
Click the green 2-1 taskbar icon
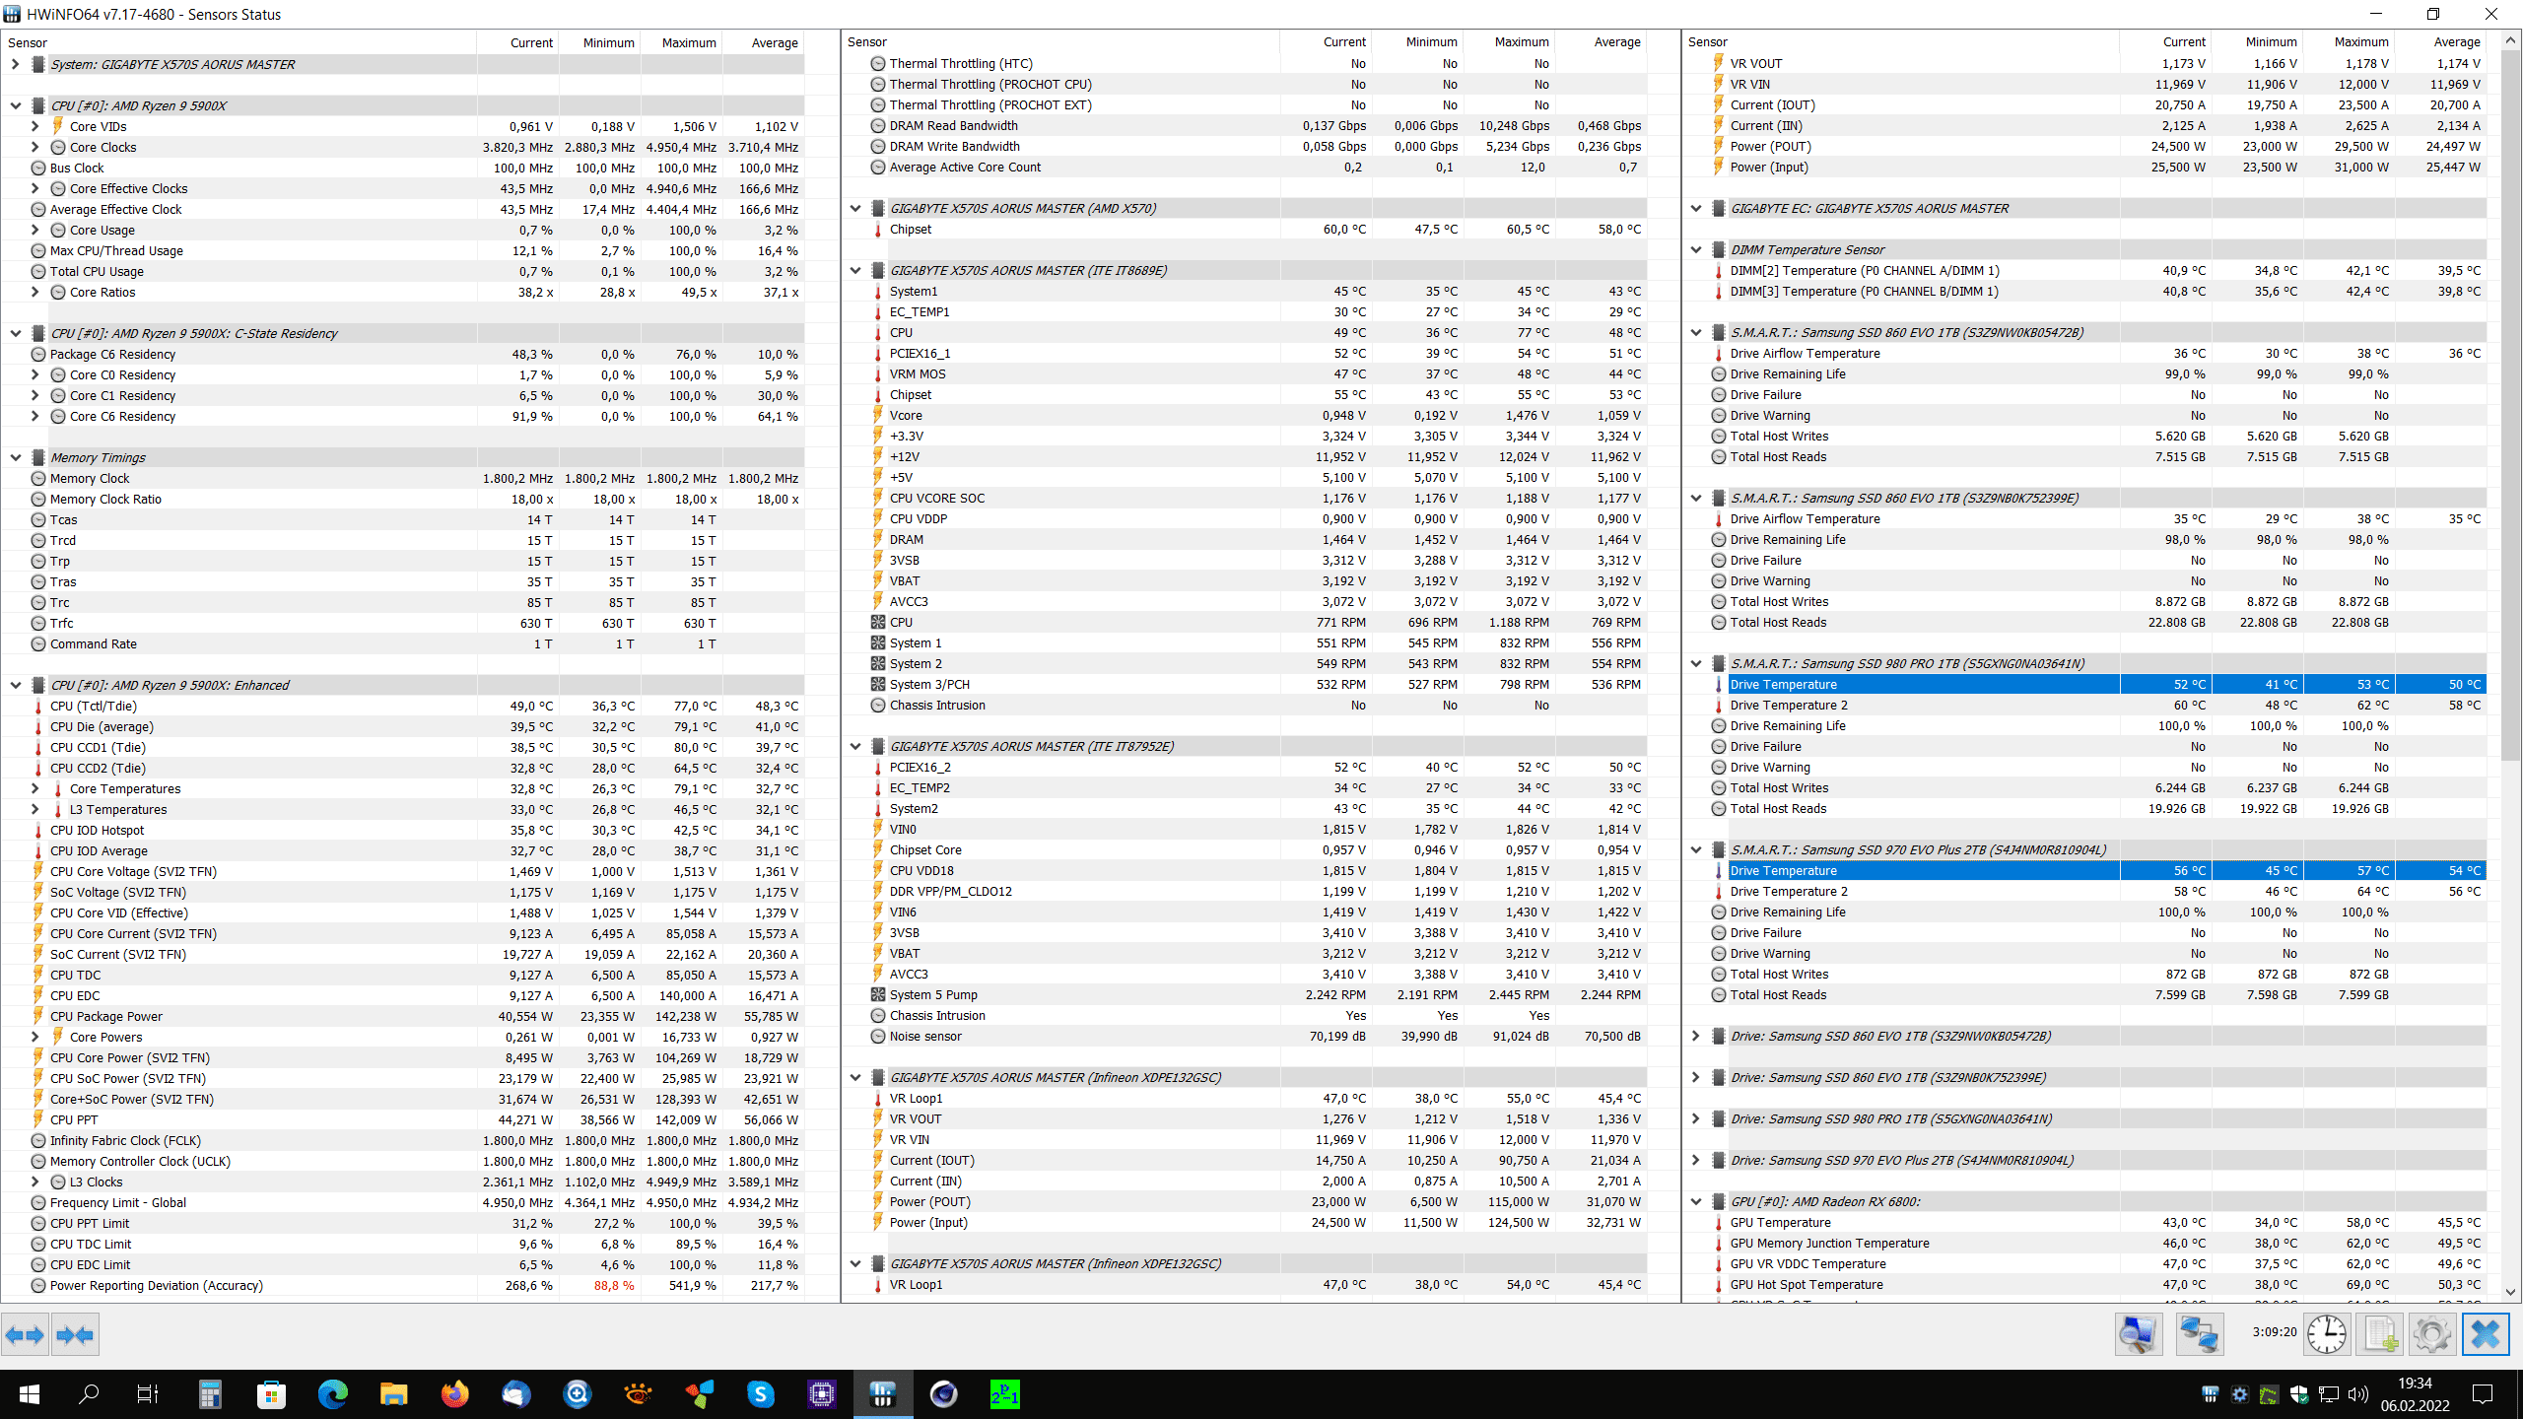1004,1394
